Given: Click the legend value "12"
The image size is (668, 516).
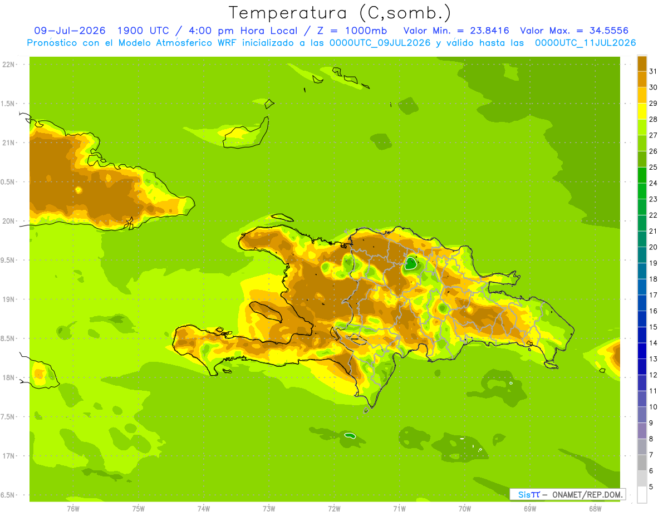Looking at the screenshot, I should [x=653, y=375].
